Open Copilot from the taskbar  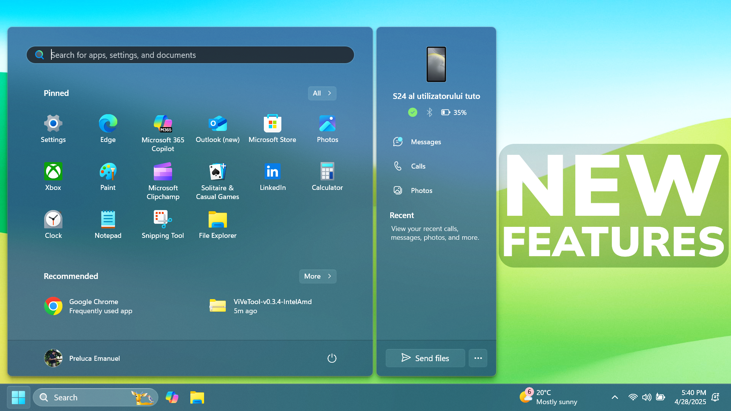point(172,397)
